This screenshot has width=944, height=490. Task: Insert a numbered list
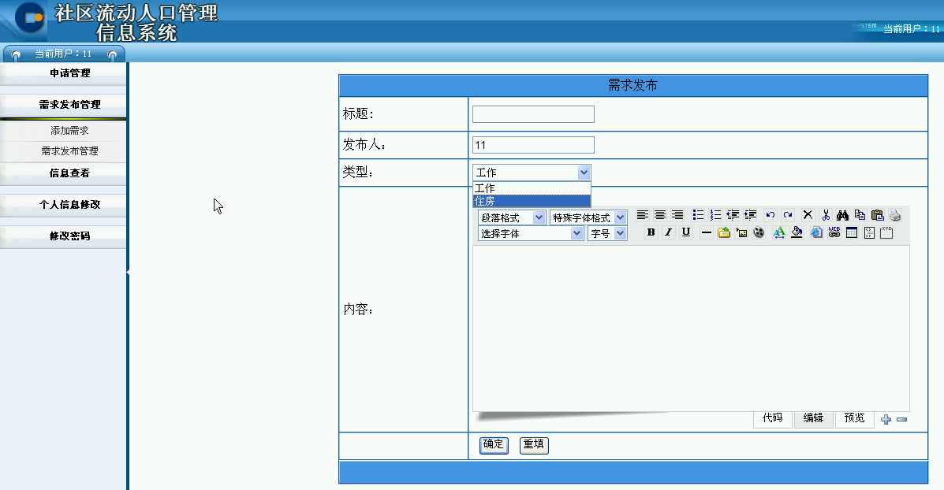[715, 215]
